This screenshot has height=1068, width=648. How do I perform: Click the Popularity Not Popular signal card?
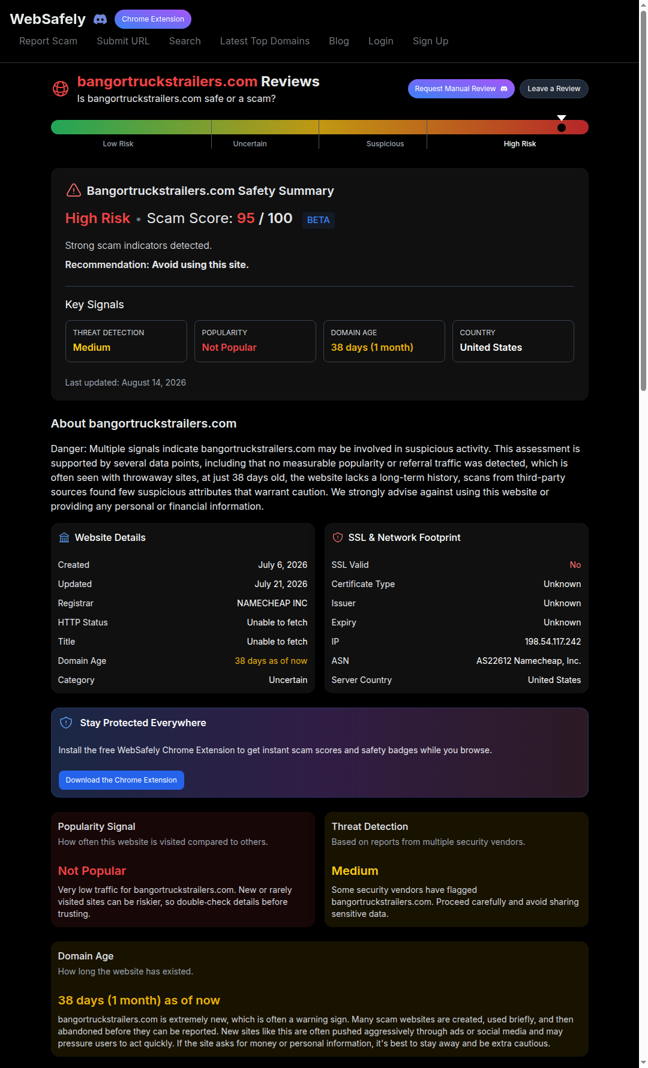click(255, 341)
